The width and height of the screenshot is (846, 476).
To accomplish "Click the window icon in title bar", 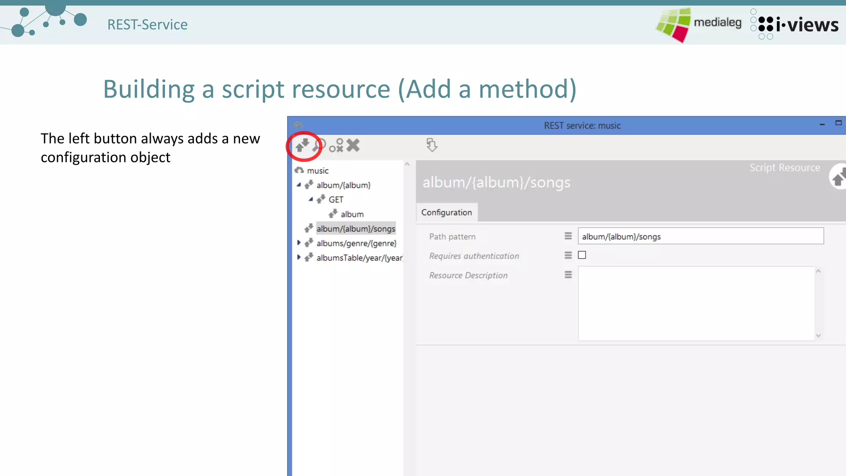I will pyautogui.click(x=298, y=125).
